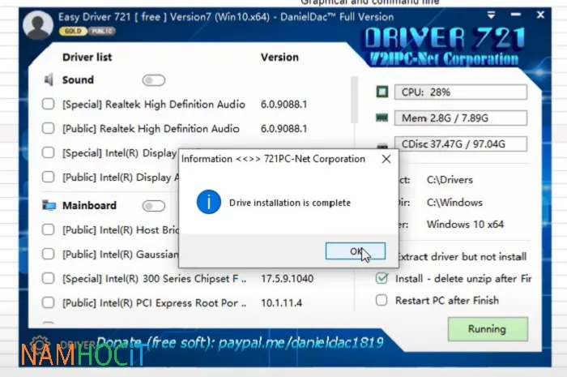Tick [Special] Intel 300 Series Chipset driver
The height and width of the screenshot is (377, 567).
coord(49,279)
